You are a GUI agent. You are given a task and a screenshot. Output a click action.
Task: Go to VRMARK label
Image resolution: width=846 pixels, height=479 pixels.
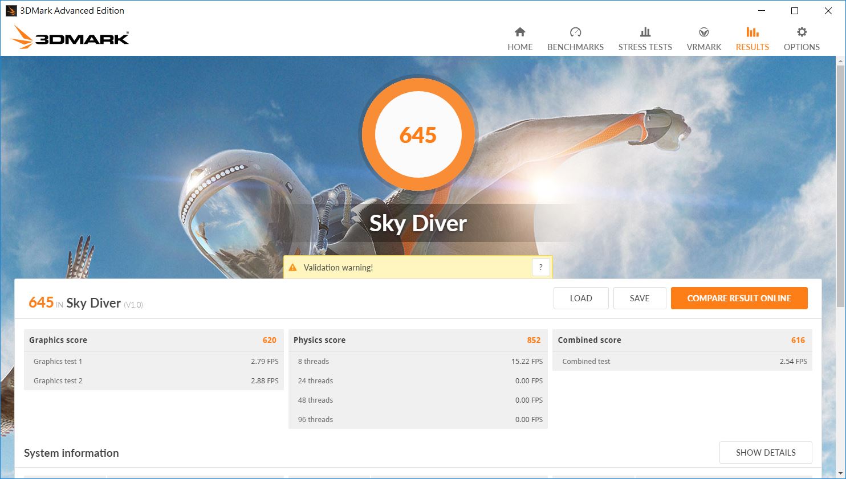704,47
